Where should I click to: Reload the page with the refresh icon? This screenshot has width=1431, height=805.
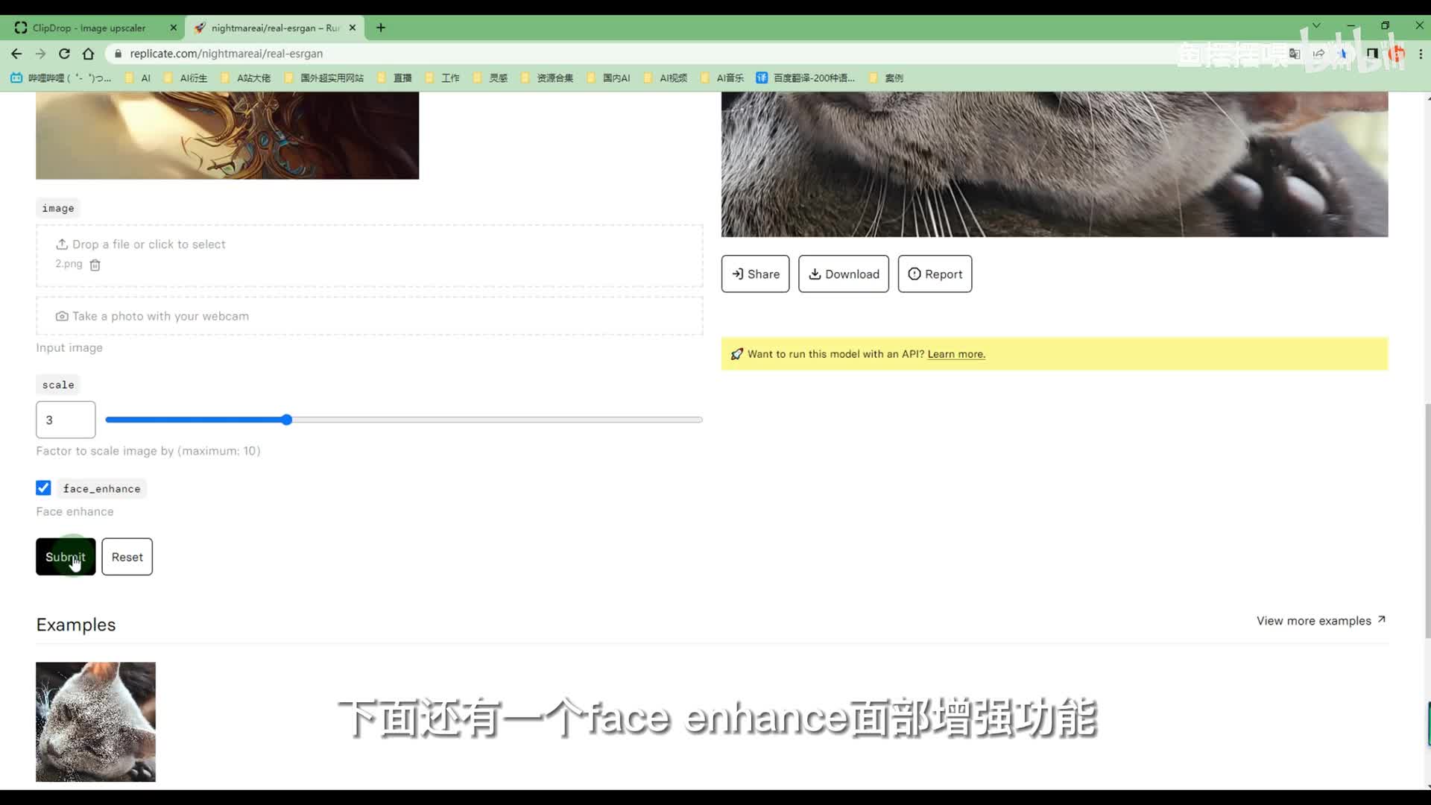pos(64,54)
